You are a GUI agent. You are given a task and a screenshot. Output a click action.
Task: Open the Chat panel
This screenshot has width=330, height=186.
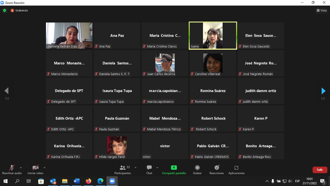click(149, 168)
